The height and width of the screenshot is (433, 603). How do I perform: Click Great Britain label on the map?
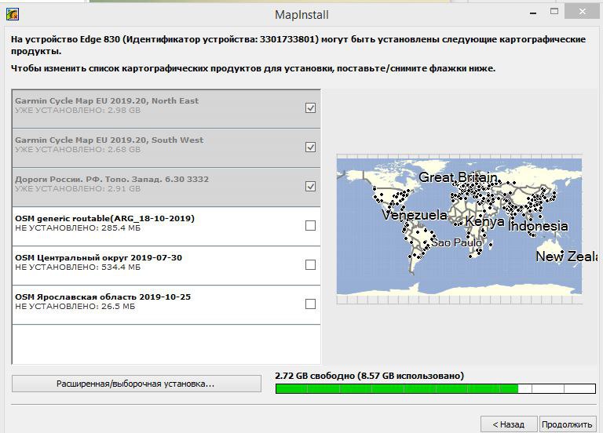(458, 177)
